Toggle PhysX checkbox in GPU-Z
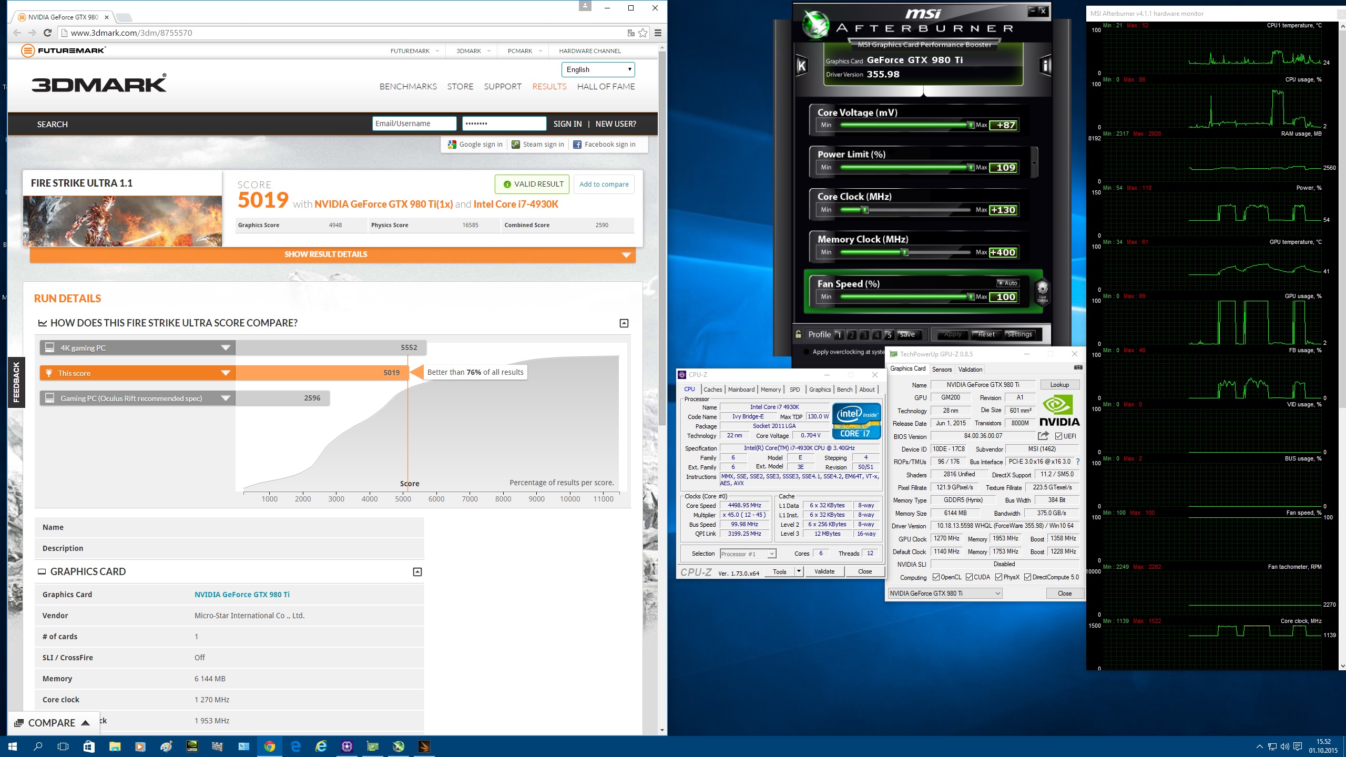1346x757 pixels. click(998, 577)
